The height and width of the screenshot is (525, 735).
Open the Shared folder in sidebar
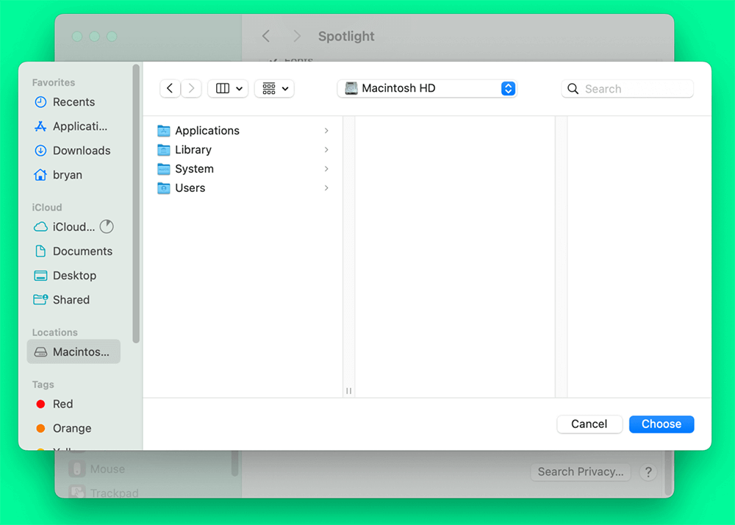71,300
